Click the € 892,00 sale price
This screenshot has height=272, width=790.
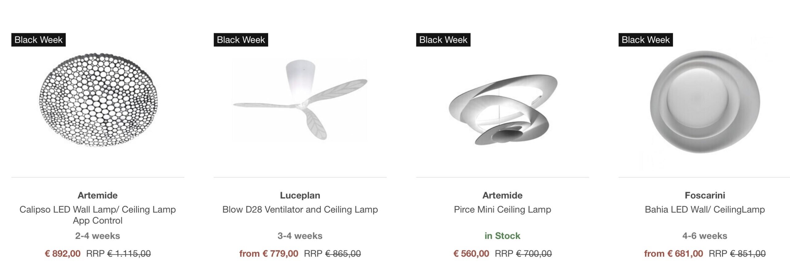click(x=63, y=254)
